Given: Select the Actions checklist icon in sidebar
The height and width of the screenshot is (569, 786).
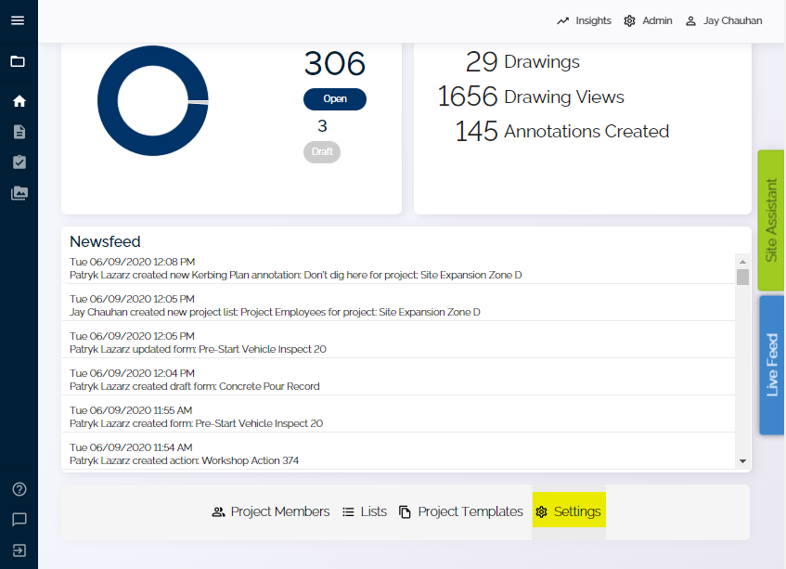Looking at the screenshot, I should tap(19, 162).
